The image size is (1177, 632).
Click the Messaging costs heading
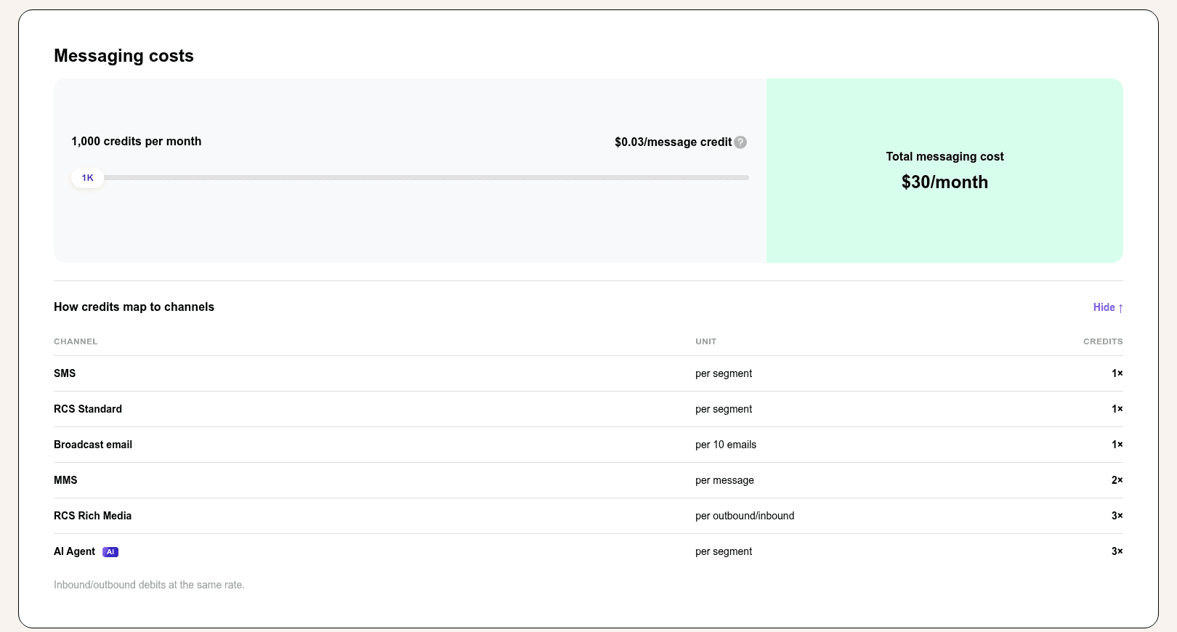pos(124,56)
